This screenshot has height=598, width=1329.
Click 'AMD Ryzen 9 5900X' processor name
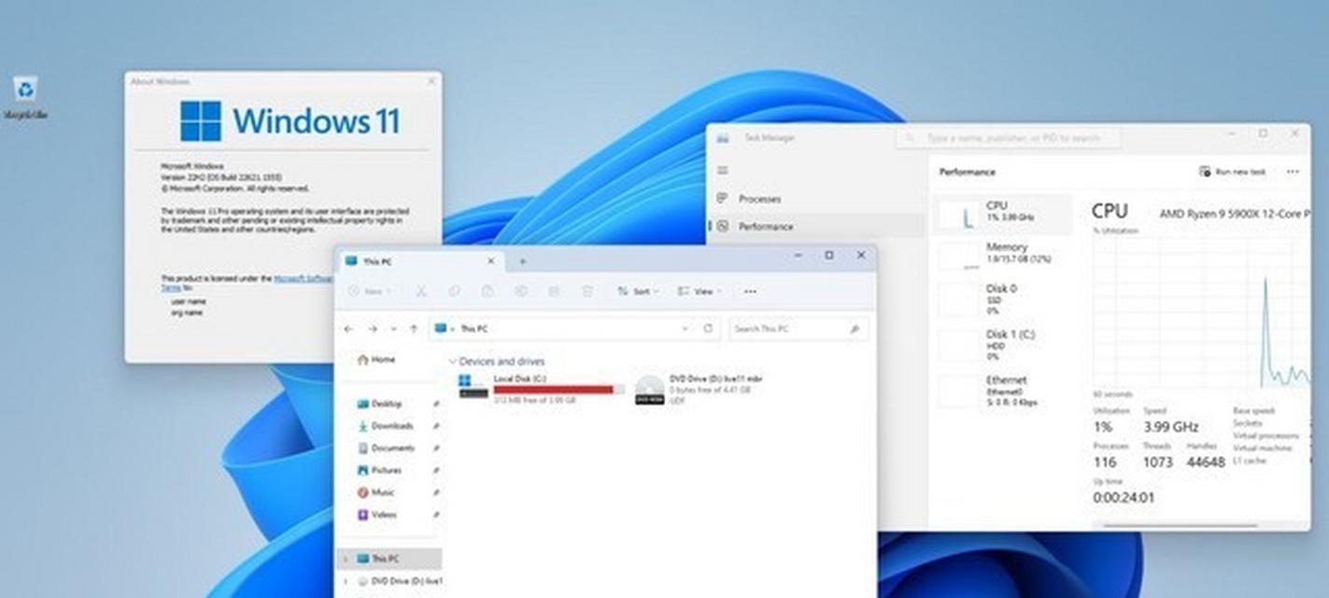coord(1235,214)
